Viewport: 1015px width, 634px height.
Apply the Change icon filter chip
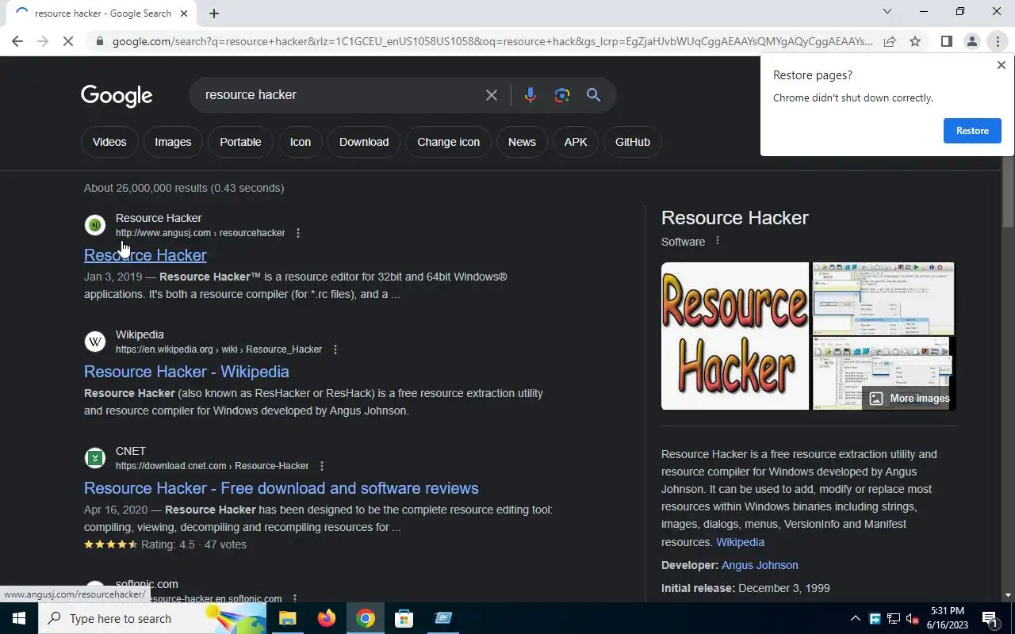click(x=449, y=142)
